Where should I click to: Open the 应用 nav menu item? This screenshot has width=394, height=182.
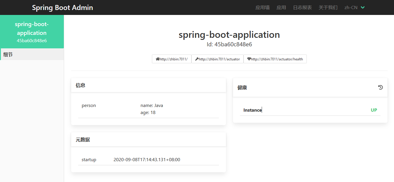coord(281,8)
